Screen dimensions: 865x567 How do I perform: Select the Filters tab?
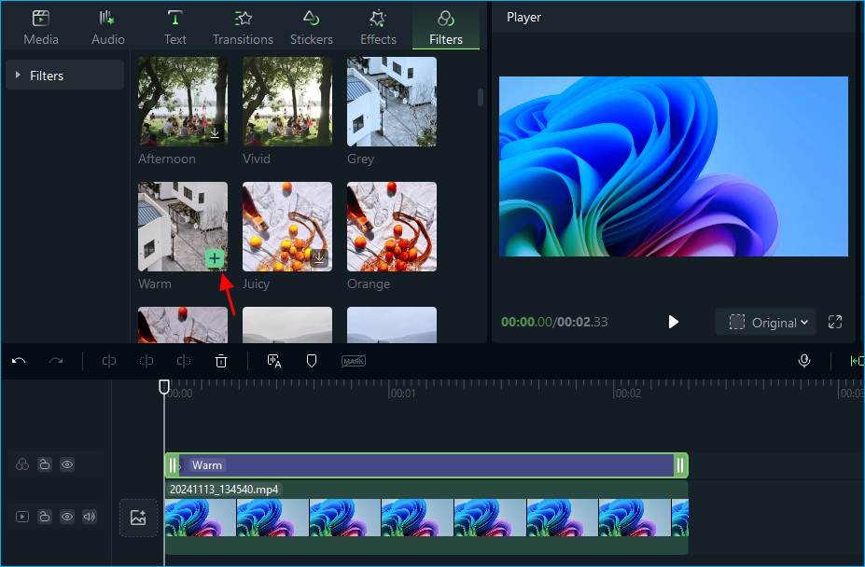point(446,28)
